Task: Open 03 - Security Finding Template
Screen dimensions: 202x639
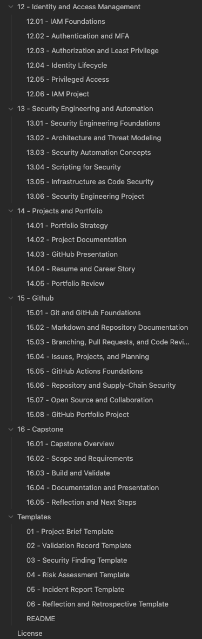Action: point(77,560)
